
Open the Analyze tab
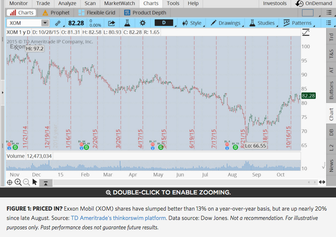click(x=67, y=3)
